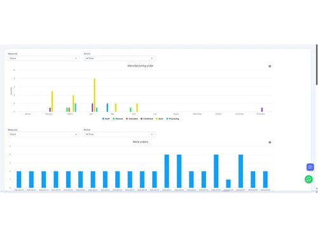The height and width of the screenshot is (238, 318).
Task: Toggle the Processing series in legend
Action: 172,119
